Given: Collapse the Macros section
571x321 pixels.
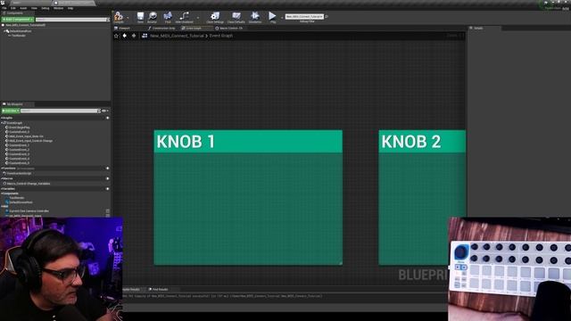Looking at the screenshot, I should point(2,178).
